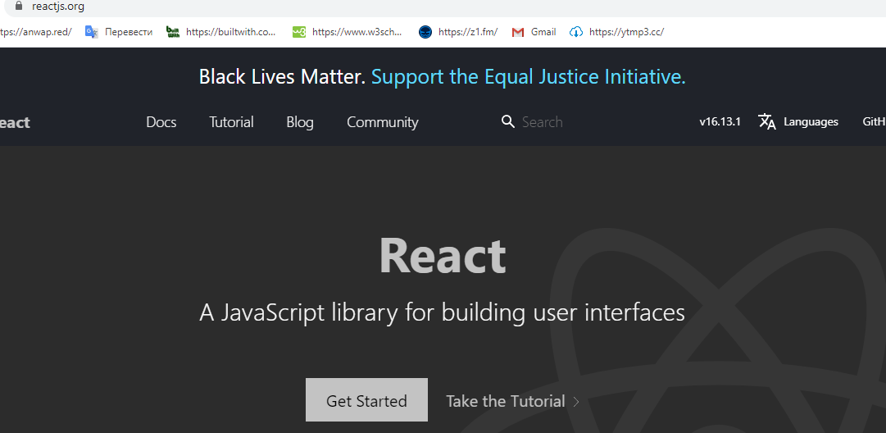Open the w3sch... bookmark

click(x=357, y=32)
